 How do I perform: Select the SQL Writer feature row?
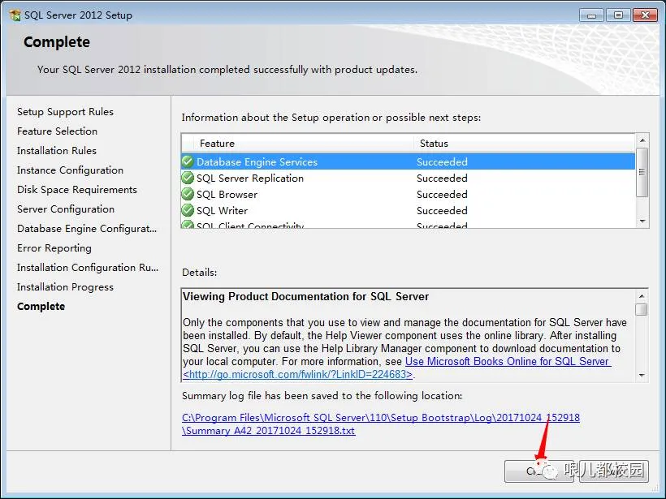pos(409,210)
